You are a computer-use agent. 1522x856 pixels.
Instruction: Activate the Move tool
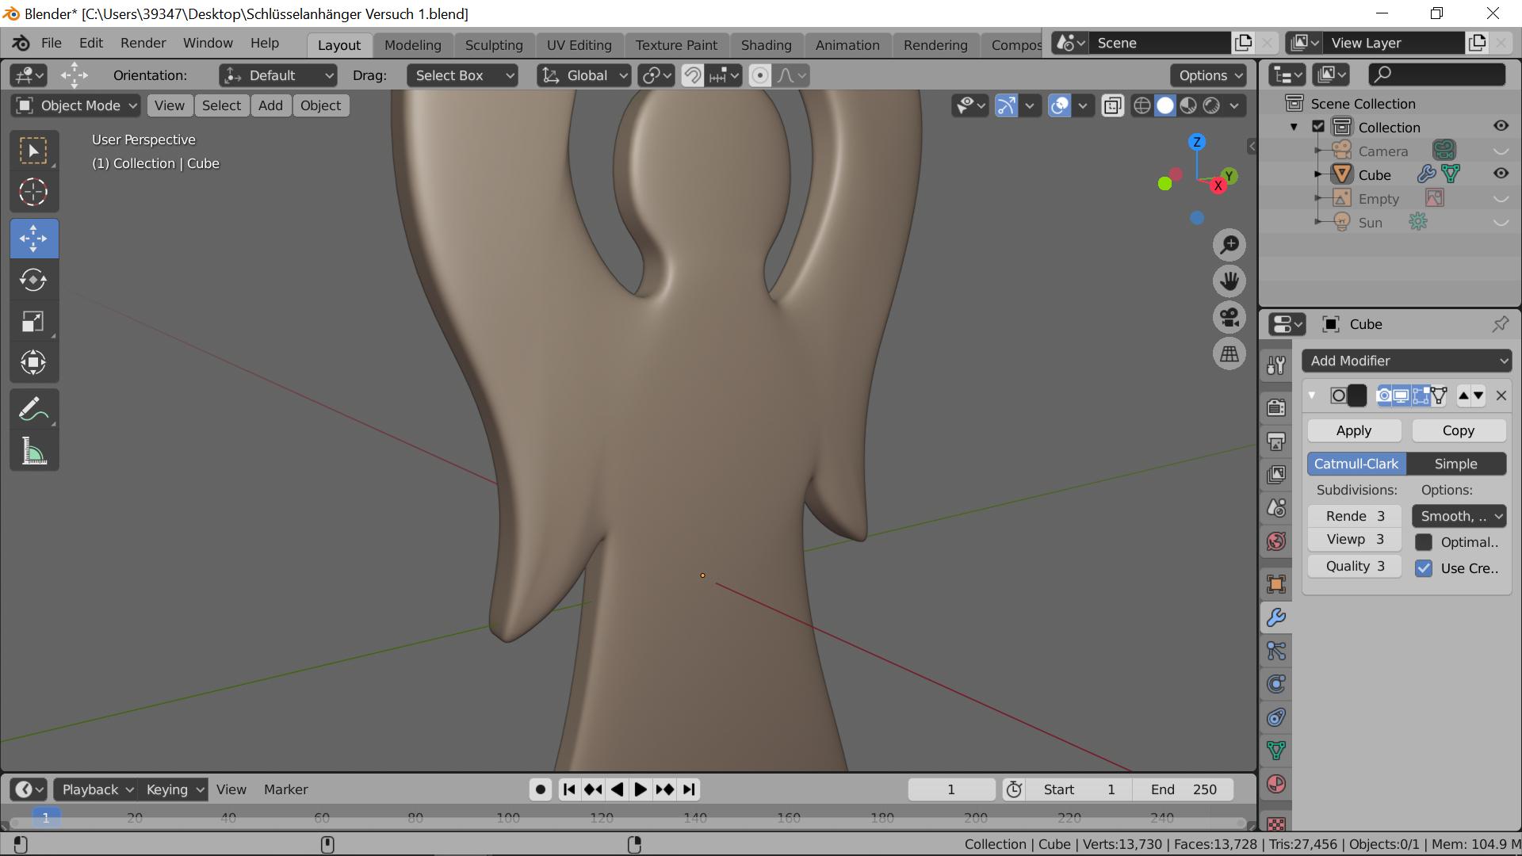[x=33, y=239]
